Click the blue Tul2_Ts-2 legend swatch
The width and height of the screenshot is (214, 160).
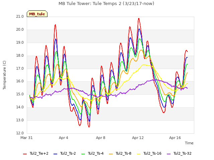coord(55,154)
